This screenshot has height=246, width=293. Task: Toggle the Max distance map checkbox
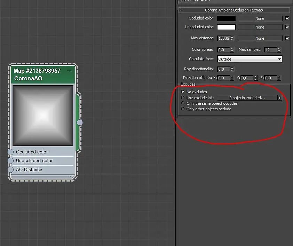point(287,38)
